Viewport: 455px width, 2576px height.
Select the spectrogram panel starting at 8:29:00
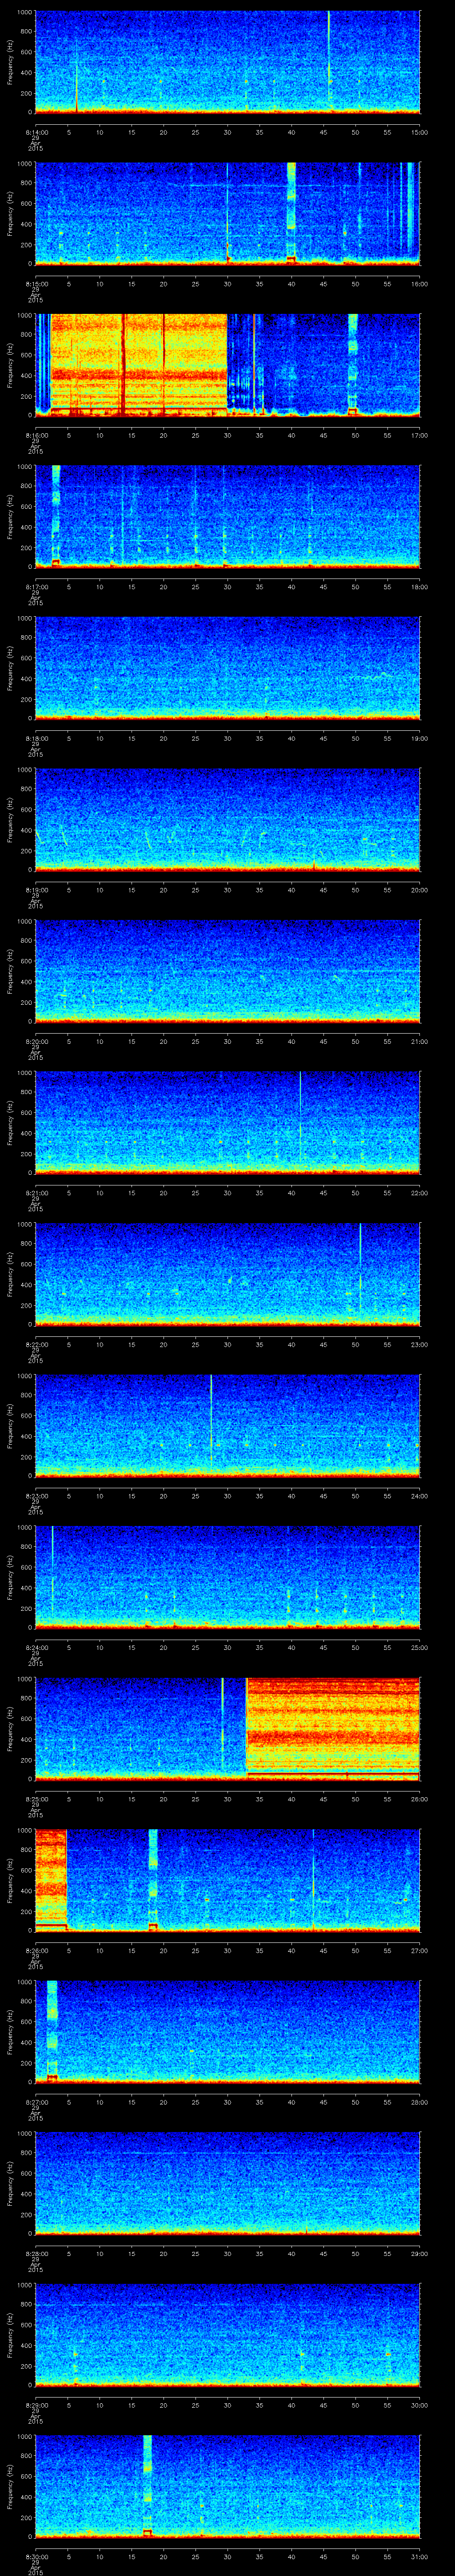coord(227,2334)
